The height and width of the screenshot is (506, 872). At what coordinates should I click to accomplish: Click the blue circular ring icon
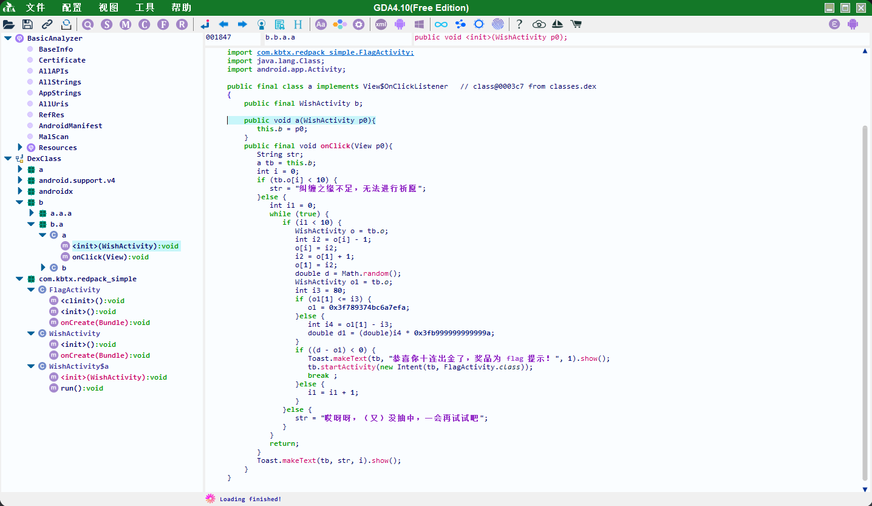[x=479, y=24]
